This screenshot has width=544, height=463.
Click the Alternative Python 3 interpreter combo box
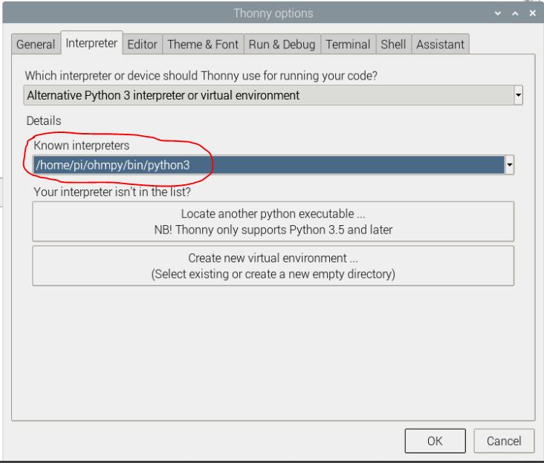268,95
